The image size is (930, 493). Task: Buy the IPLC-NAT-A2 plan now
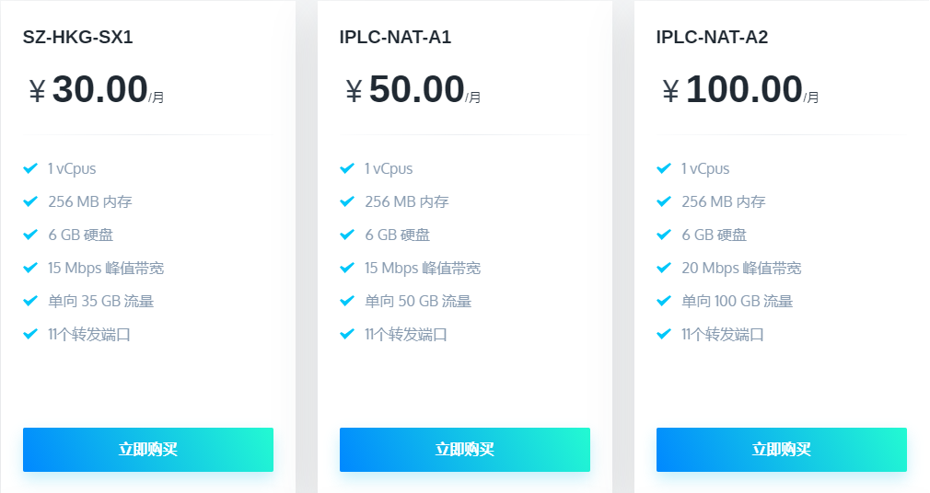[781, 450]
